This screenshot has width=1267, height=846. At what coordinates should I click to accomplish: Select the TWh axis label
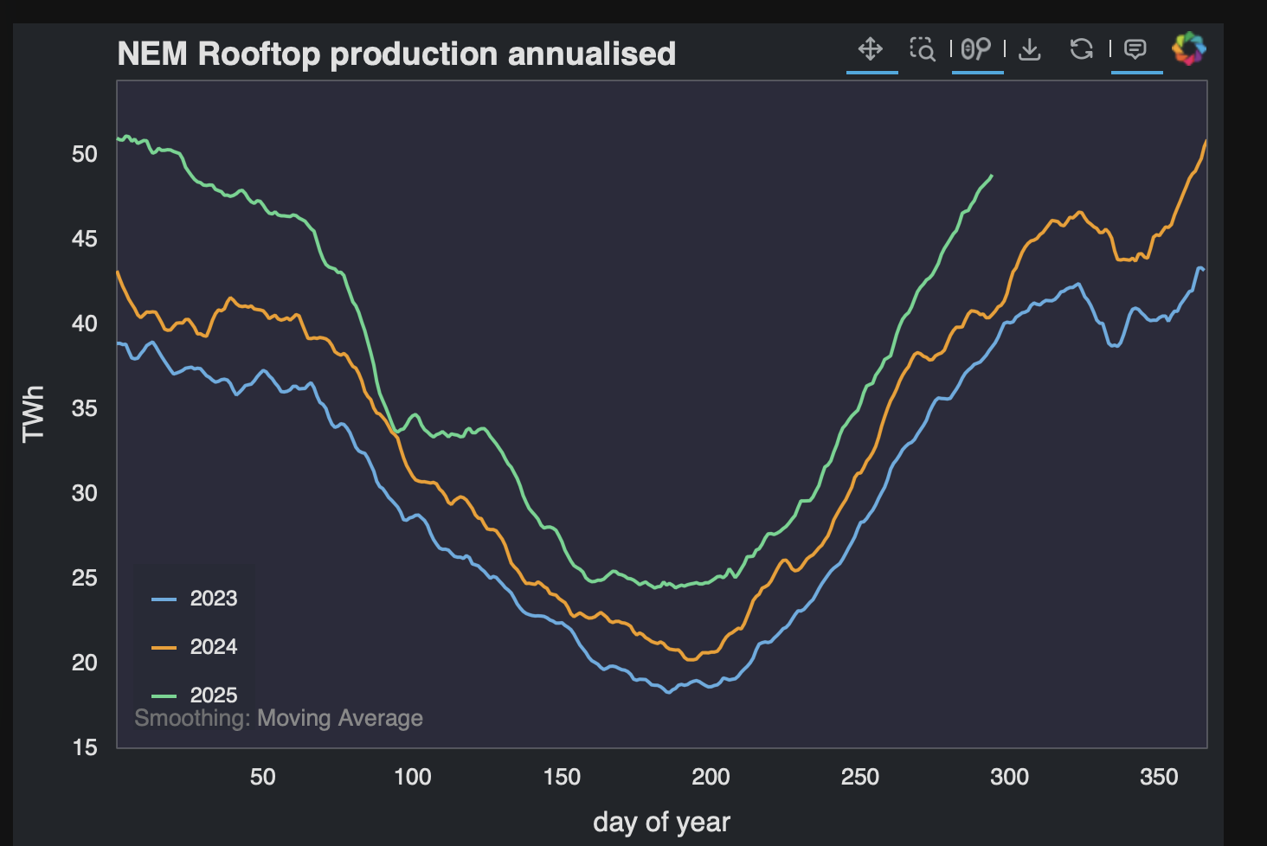tap(33, 414)
